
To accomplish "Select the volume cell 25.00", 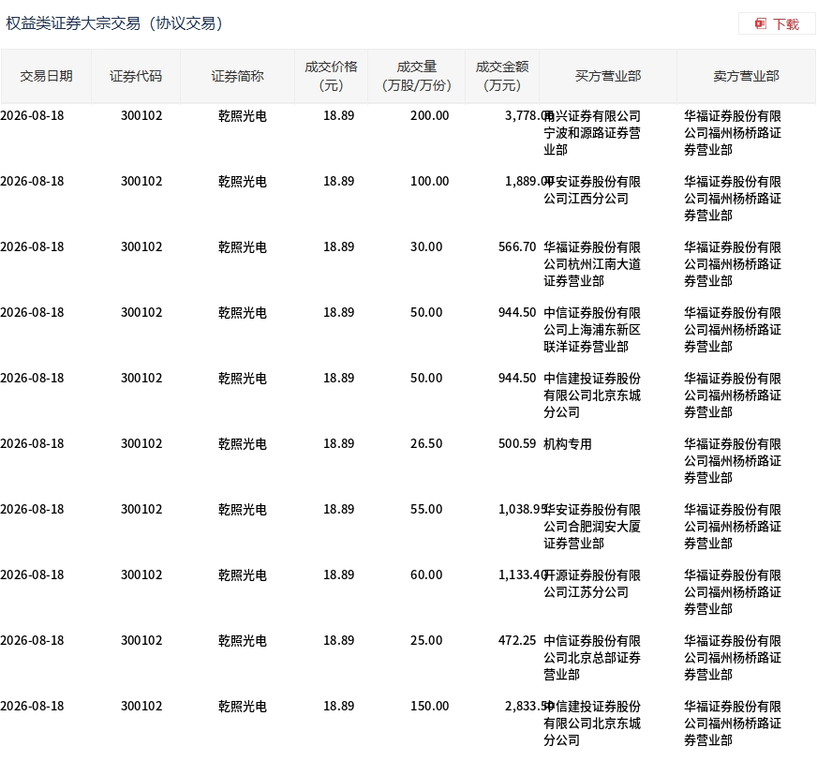I will (x=426, y=641).
